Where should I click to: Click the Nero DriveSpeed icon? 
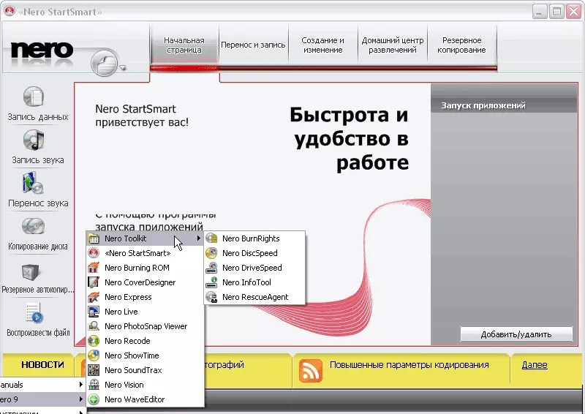point(211,268)
